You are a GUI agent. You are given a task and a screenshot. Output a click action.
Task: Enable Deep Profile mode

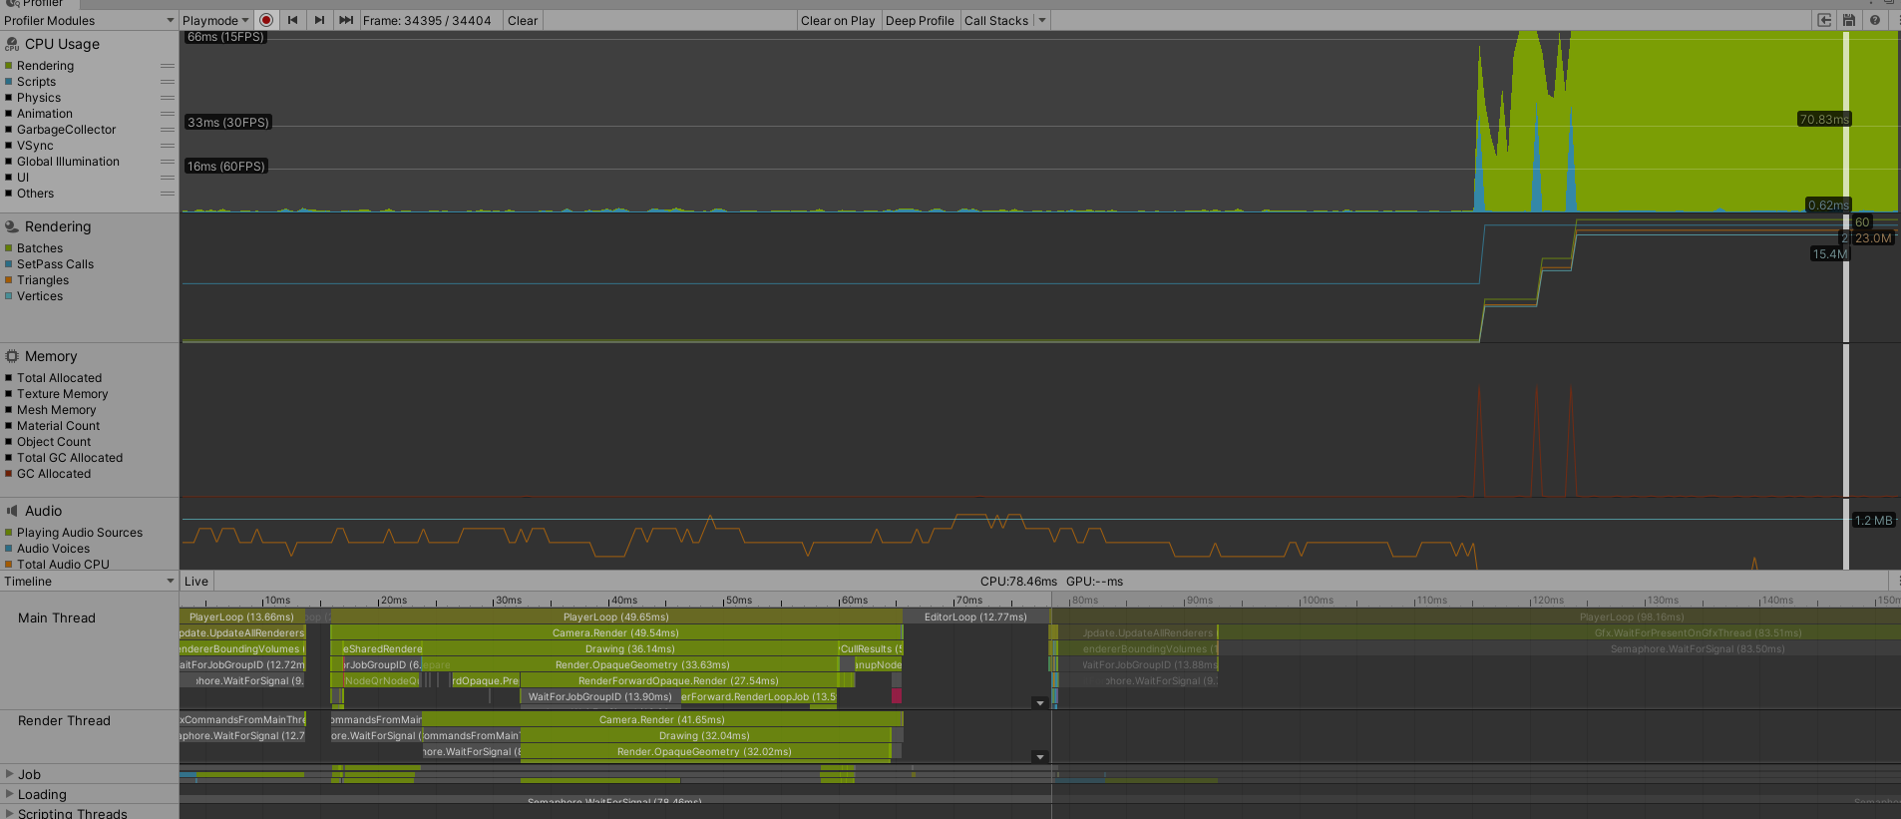(x=920, y=20)
